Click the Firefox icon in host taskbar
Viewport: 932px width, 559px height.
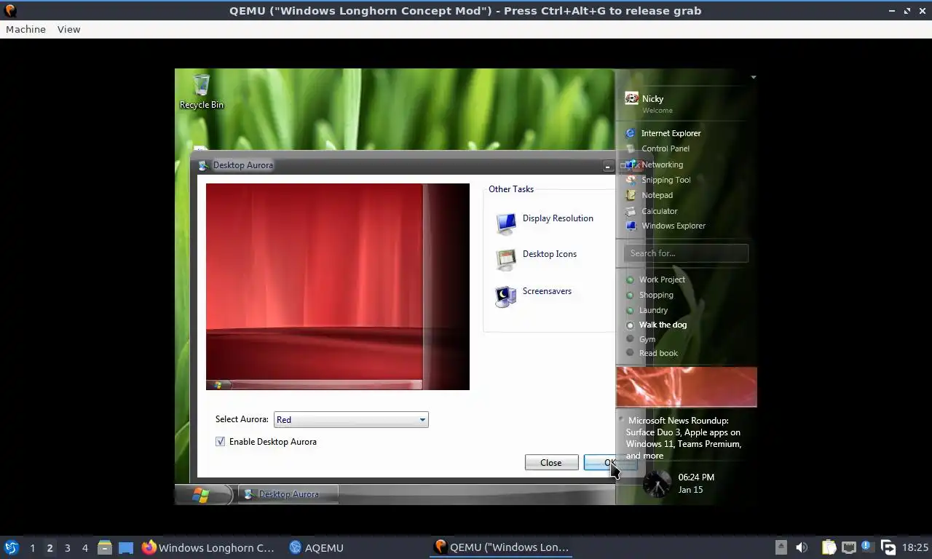pos(149,547)
